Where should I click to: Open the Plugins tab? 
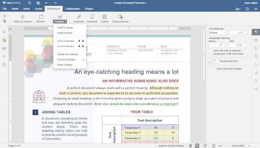click(89, 9)
